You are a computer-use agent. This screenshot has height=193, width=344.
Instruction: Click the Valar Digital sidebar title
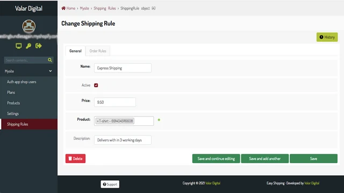coord(28,9)
